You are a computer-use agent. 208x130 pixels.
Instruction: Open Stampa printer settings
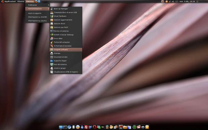[x=66, y=53]
